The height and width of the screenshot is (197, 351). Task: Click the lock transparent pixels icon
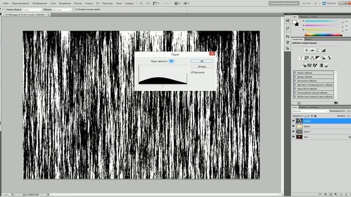tap(305, 116)
